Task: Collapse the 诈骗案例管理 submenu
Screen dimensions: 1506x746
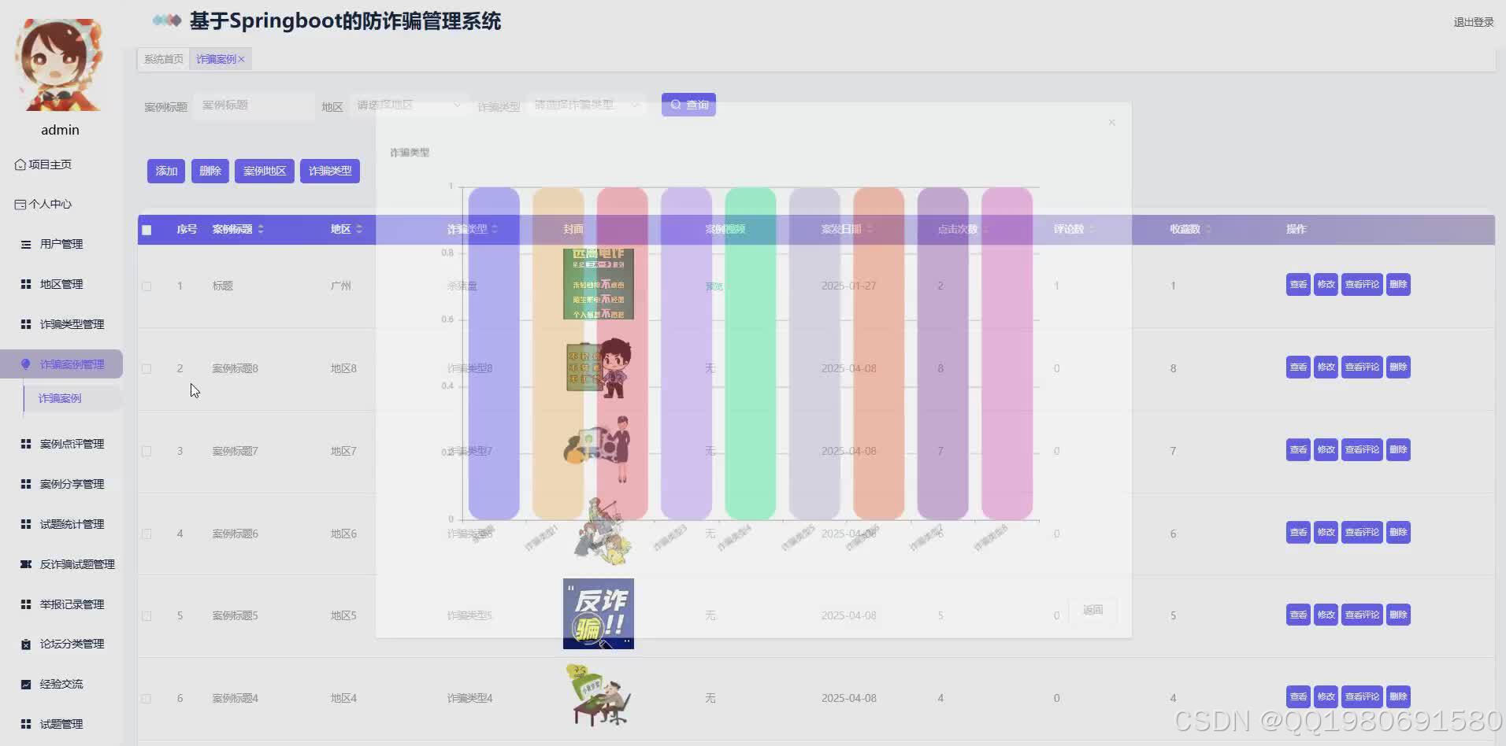Action: [x=69, y=364]
